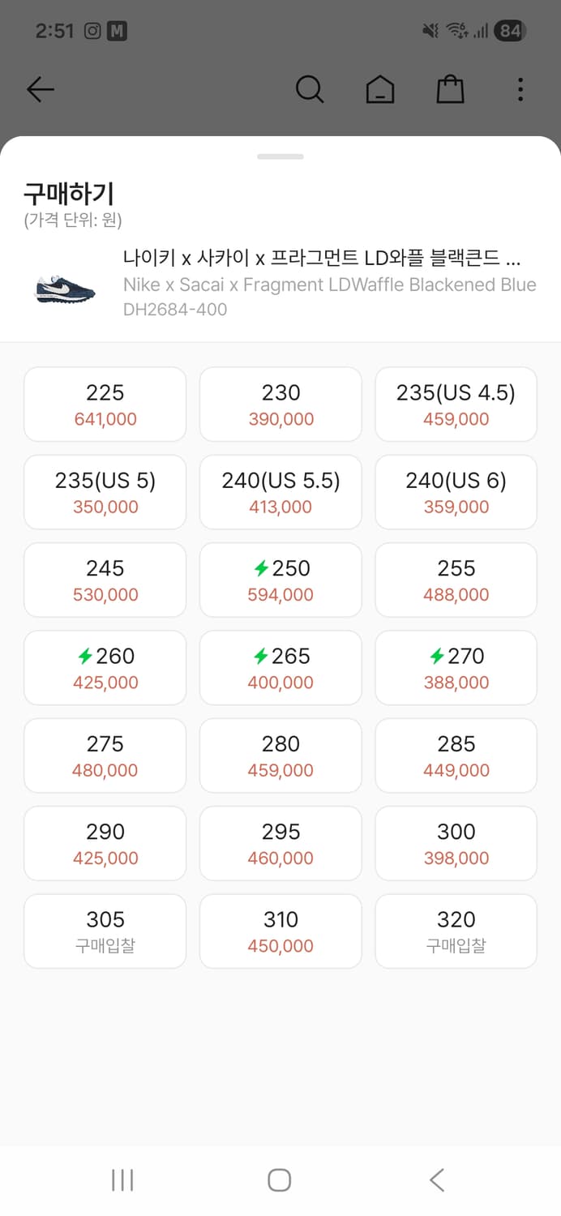The width and height of the screenshot is (561, 1216).
Task: Open the three-dot more options menu
Action: point(520,89)
